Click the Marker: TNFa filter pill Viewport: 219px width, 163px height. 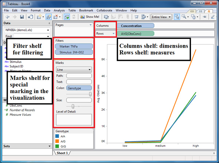pos(73,46)
